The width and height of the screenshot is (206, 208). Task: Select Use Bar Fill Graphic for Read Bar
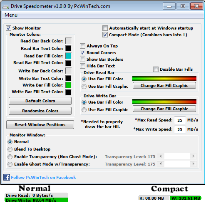(84, 87)
